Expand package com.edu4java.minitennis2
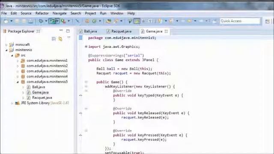The image size is (274, 154). [x=18, y=66]
